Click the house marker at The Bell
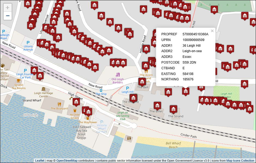The height and width of the screenshot is (163, 256). [142, 82]
